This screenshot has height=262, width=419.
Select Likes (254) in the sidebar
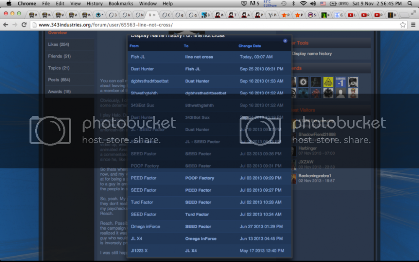pos(59,44)
